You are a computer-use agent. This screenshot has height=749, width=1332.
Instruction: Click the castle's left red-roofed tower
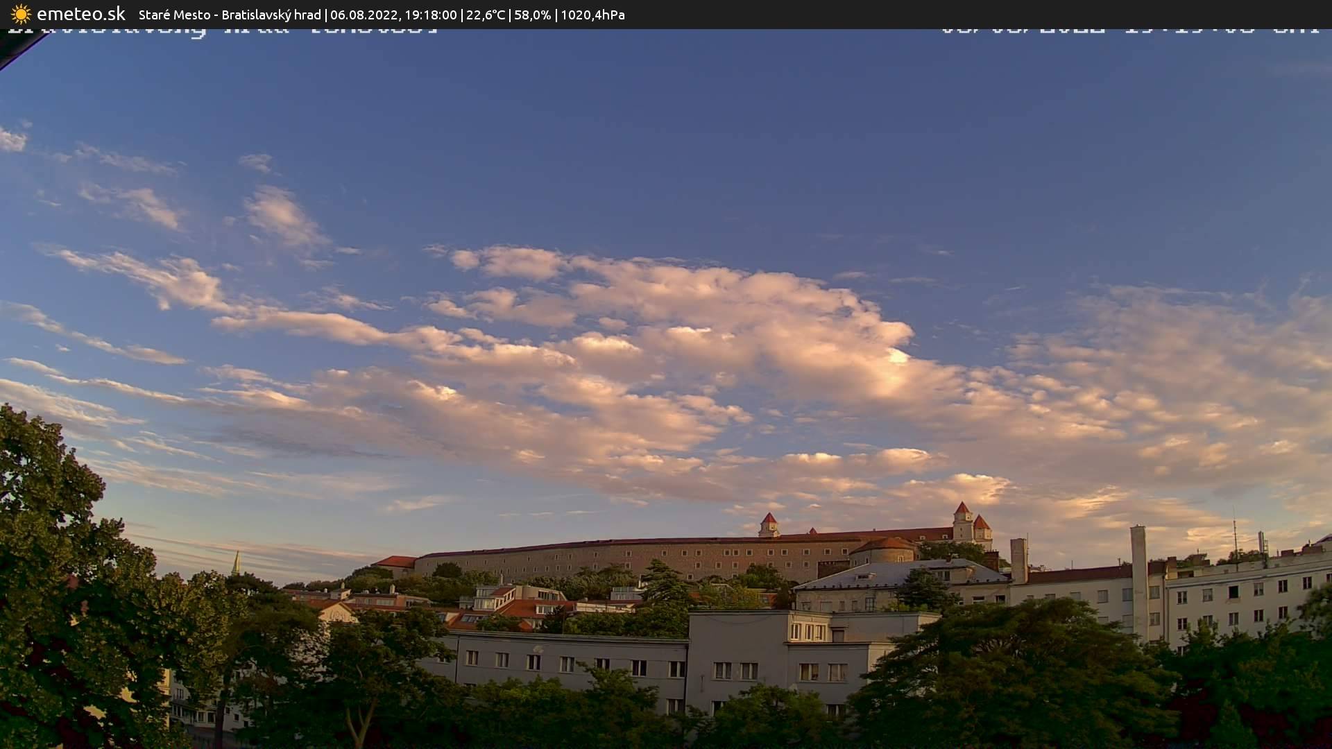click(769, 524)
